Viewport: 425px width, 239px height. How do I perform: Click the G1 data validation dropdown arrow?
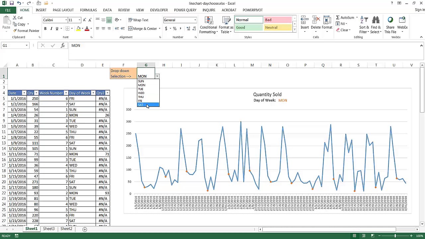[x=157, y=76]
